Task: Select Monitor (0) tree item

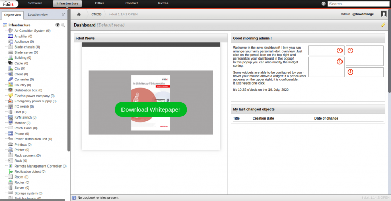Action: (22, 123)
